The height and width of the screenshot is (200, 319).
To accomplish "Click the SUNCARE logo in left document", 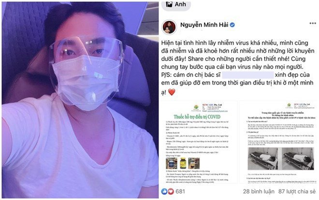I will point(196,107).
